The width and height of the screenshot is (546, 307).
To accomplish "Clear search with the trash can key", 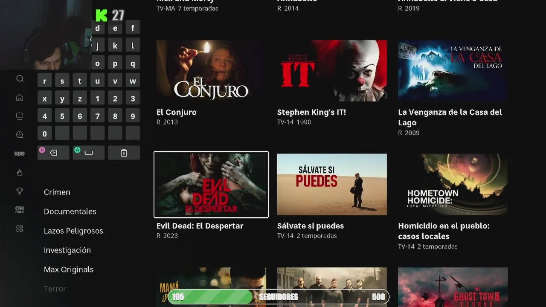I will coord(124,153).
